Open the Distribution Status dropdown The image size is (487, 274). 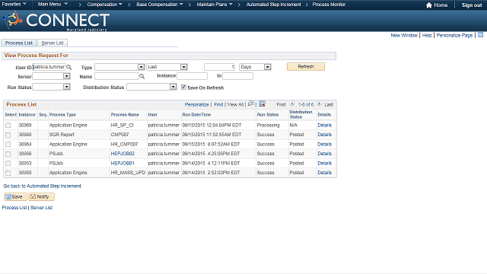[x=173, y=88]
